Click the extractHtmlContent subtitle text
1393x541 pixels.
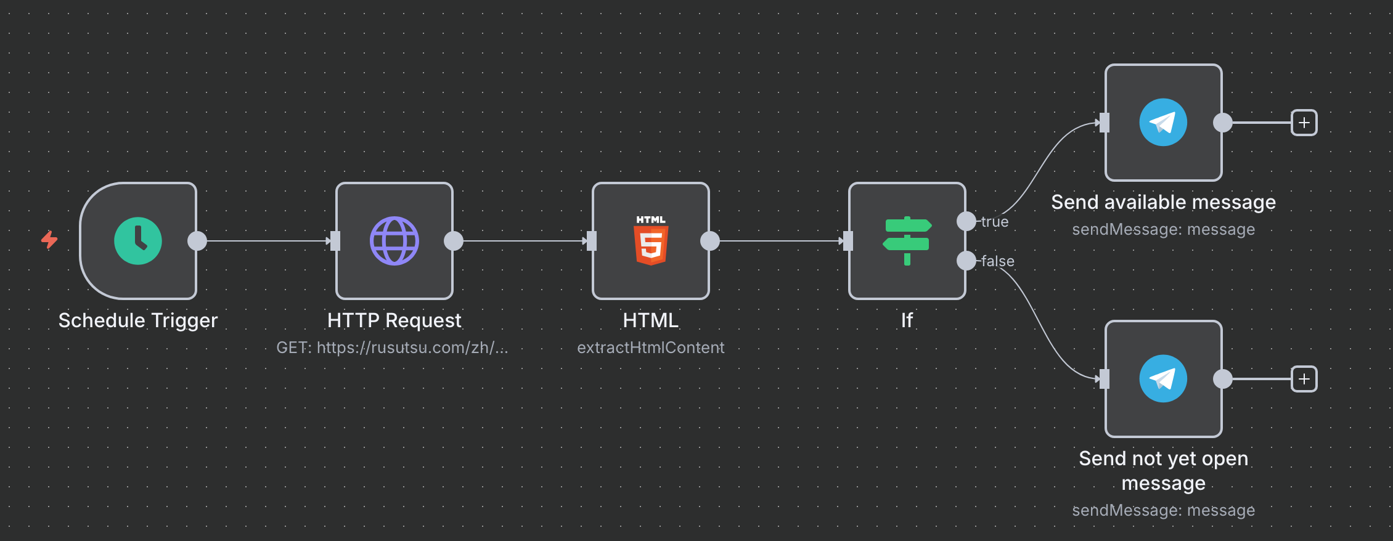point(651,348)
